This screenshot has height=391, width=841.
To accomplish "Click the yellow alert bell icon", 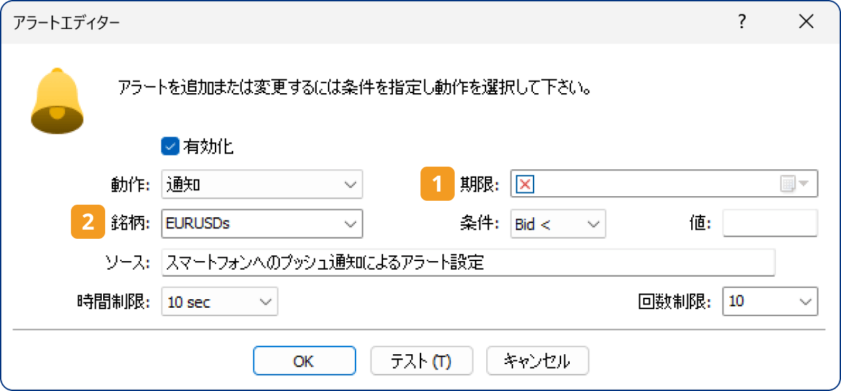I will (57, 99).
